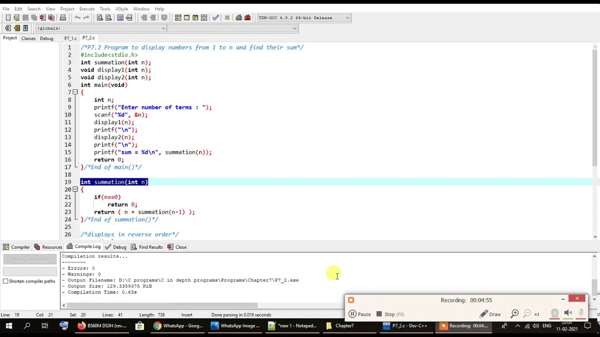The width and height of the screenshot is (600, 337).
Task: Click the Output Filename line in log
Action: pos(180,280)
